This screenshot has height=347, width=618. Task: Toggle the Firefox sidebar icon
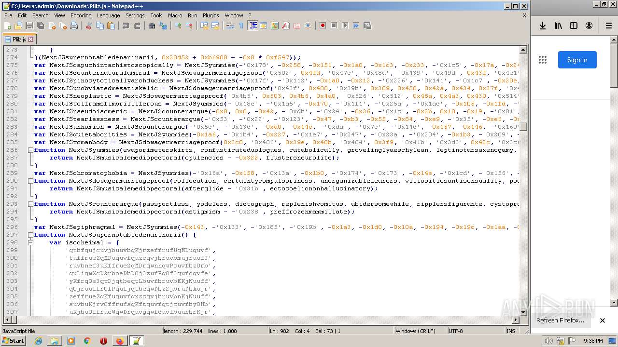pos(574,26)
